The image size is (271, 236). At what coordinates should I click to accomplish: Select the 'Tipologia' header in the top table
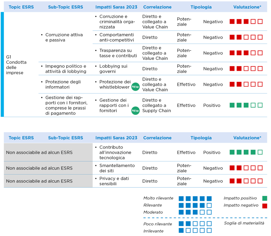tap(201, 7)
